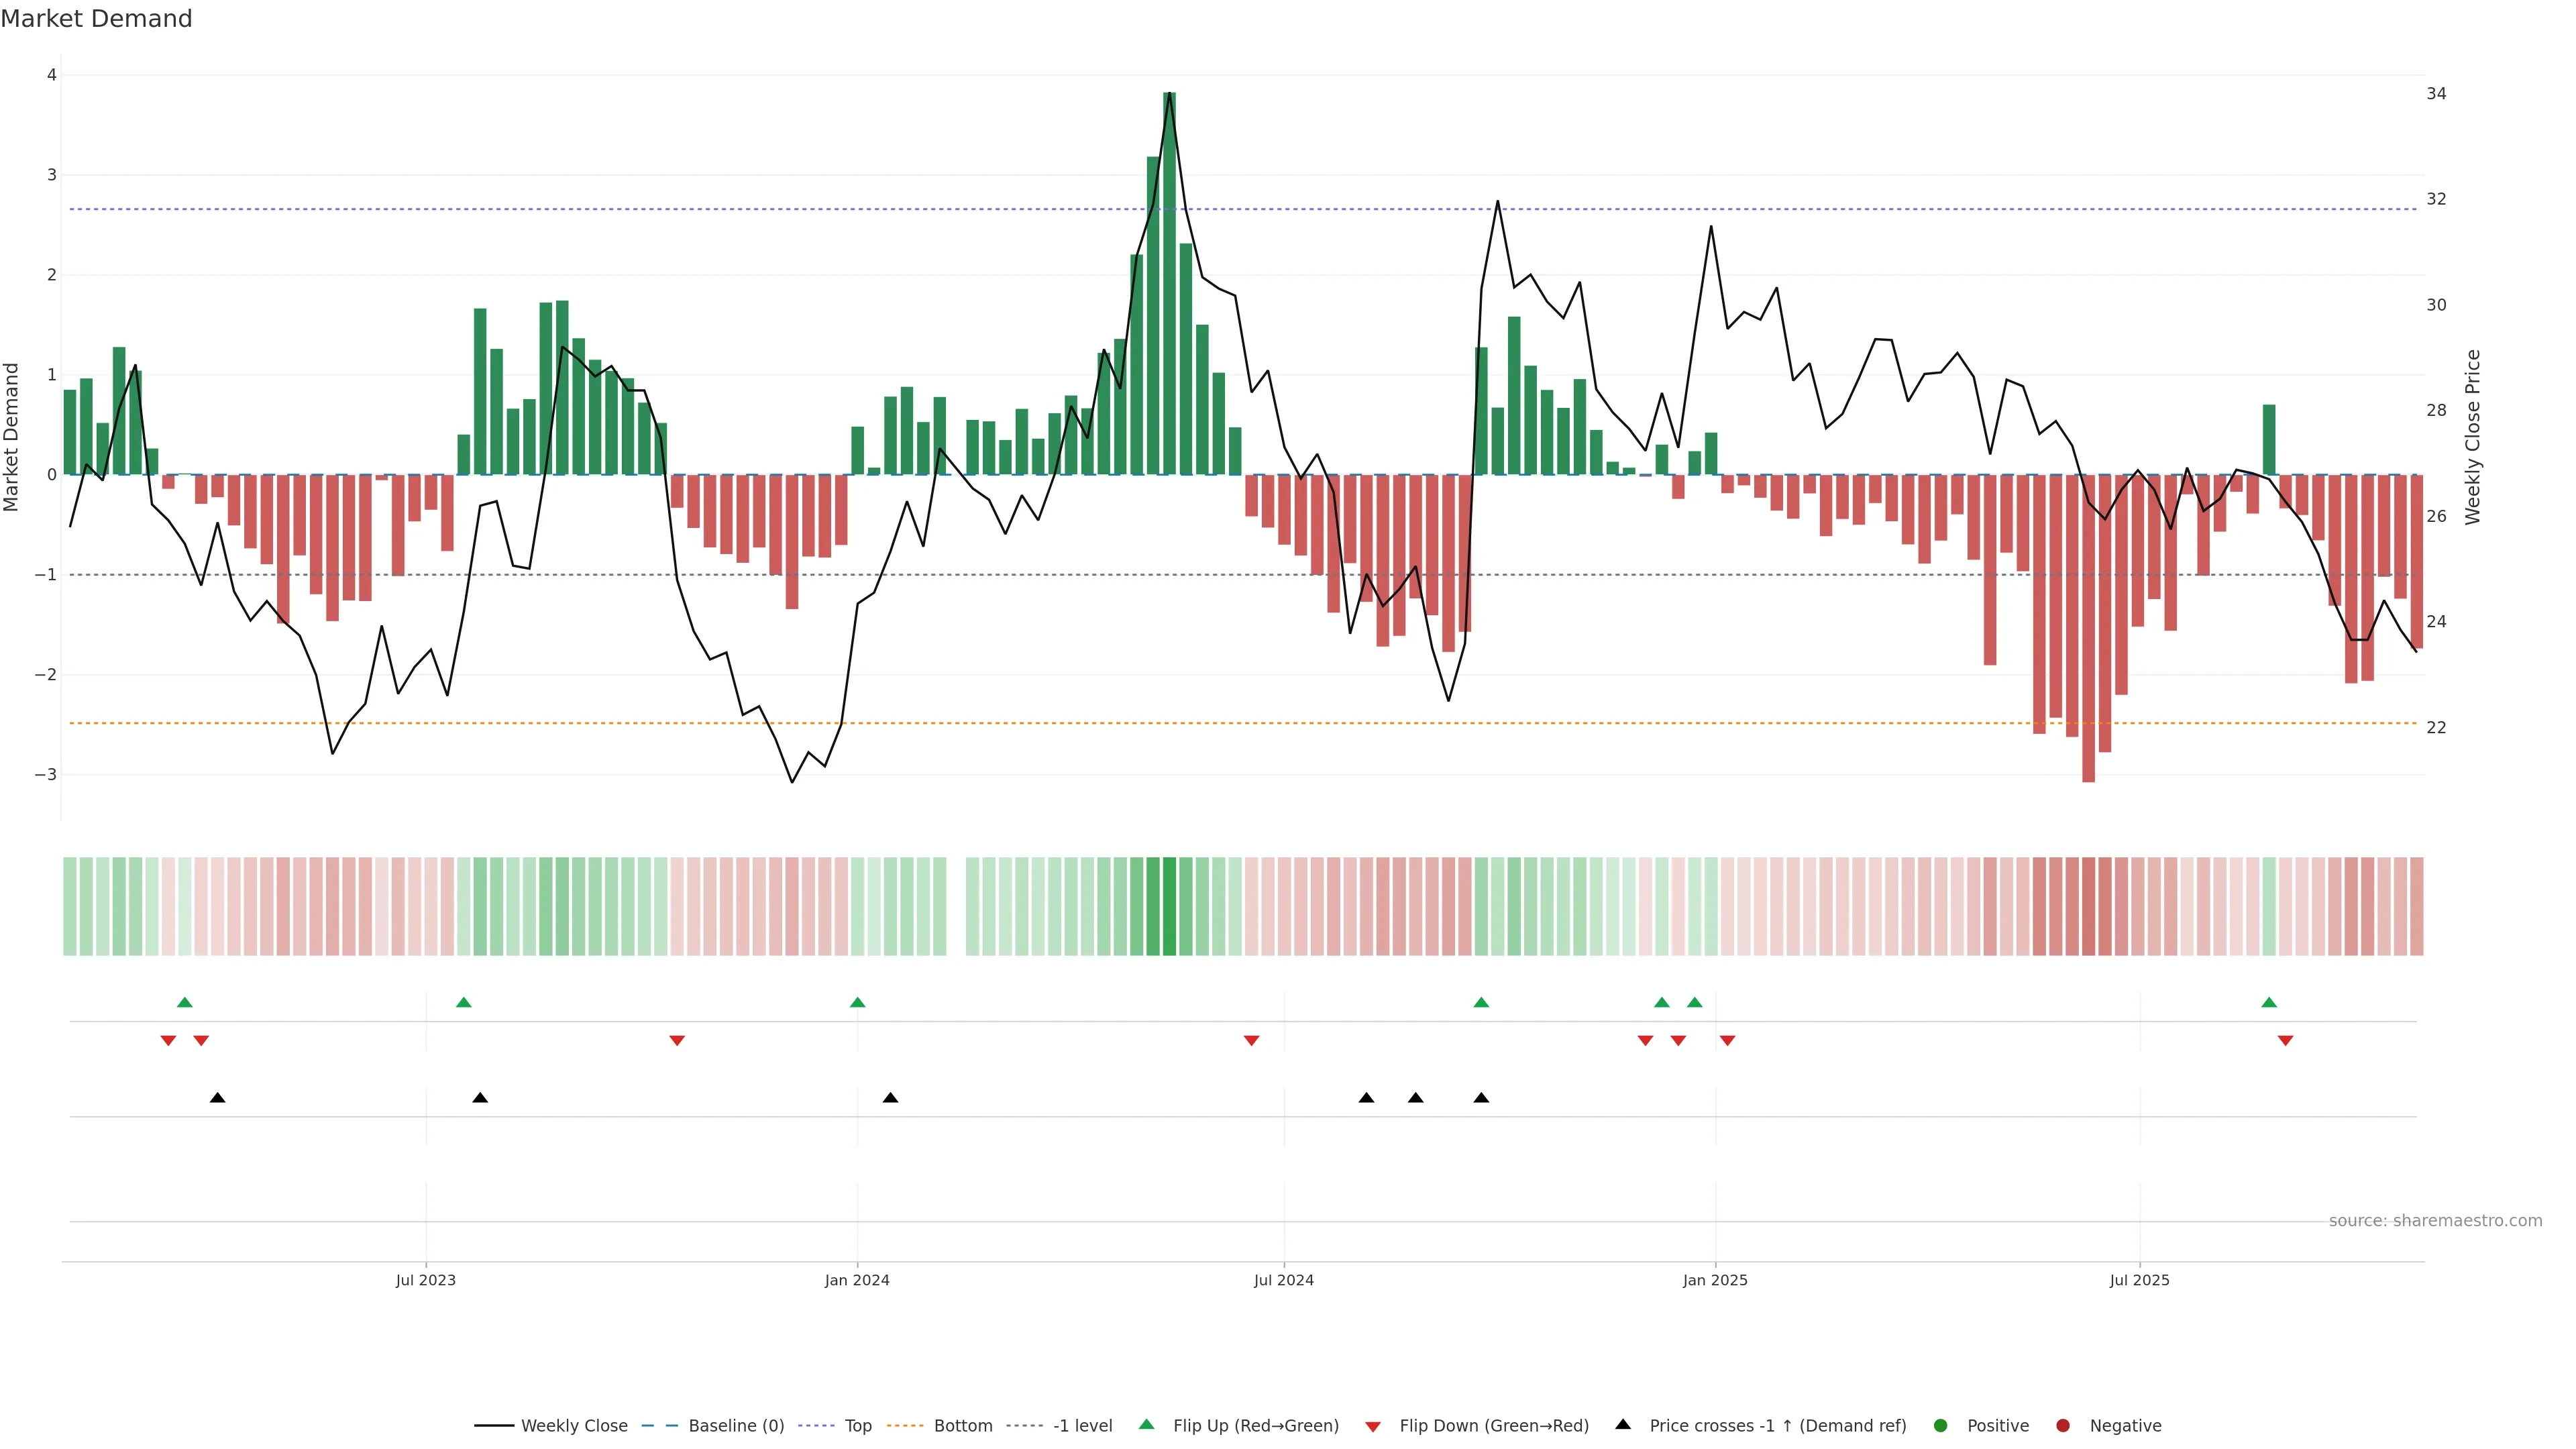Click the rightmost red flip-down triangle marker
The width and height of the screenshot is (2576, 1449).
(x=2285, y=1041)
